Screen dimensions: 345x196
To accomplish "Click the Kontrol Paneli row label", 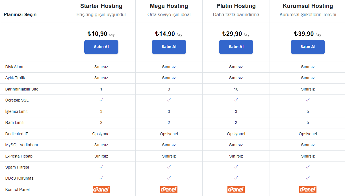I will coord(18,189).
